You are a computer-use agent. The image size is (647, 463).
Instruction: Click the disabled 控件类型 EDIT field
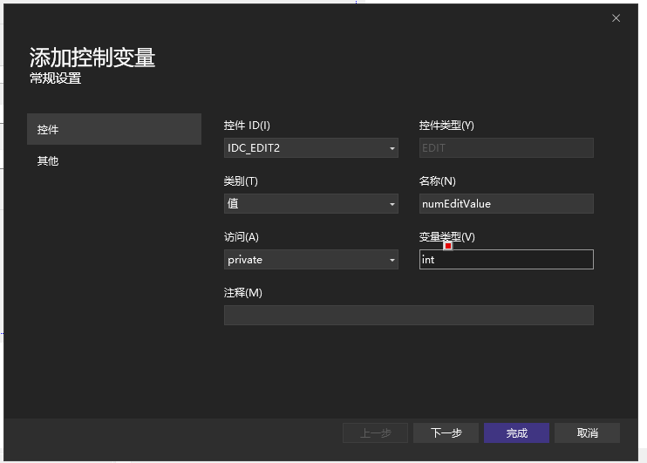click(x=507, y=147)
